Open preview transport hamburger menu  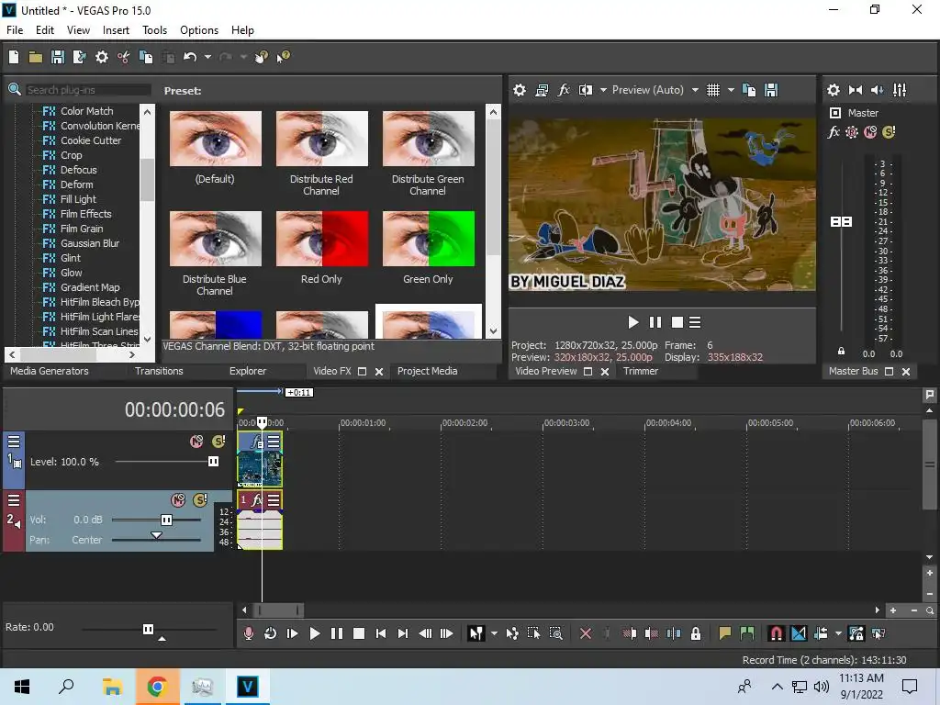(x=695, y=322)
